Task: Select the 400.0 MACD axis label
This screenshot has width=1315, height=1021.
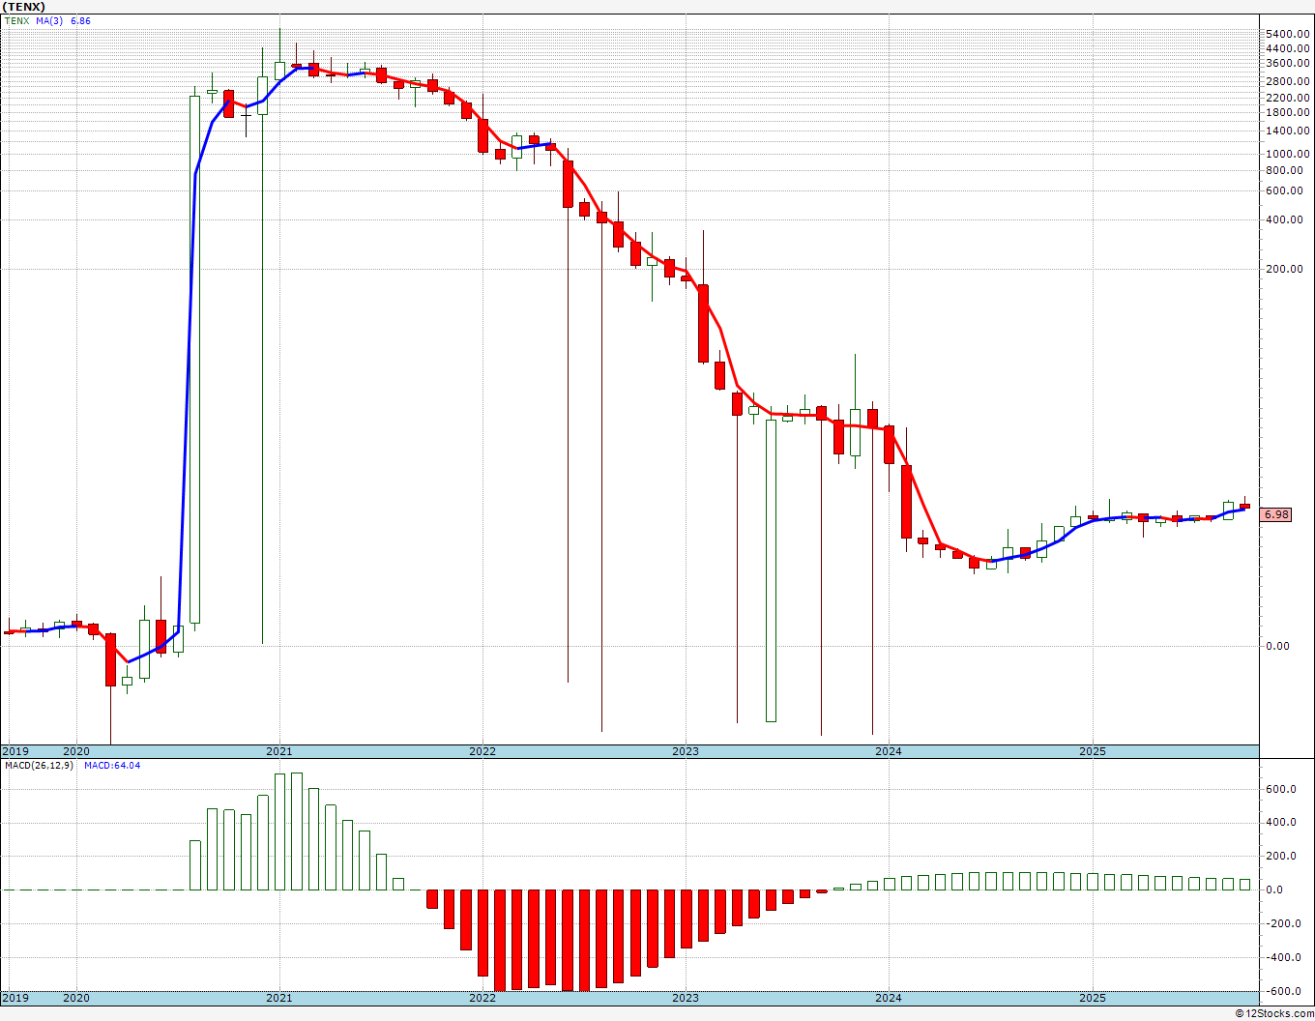Action: 1280,823
